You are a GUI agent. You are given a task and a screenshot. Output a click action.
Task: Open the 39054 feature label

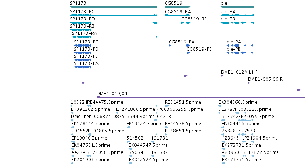(x=136, y=152)
